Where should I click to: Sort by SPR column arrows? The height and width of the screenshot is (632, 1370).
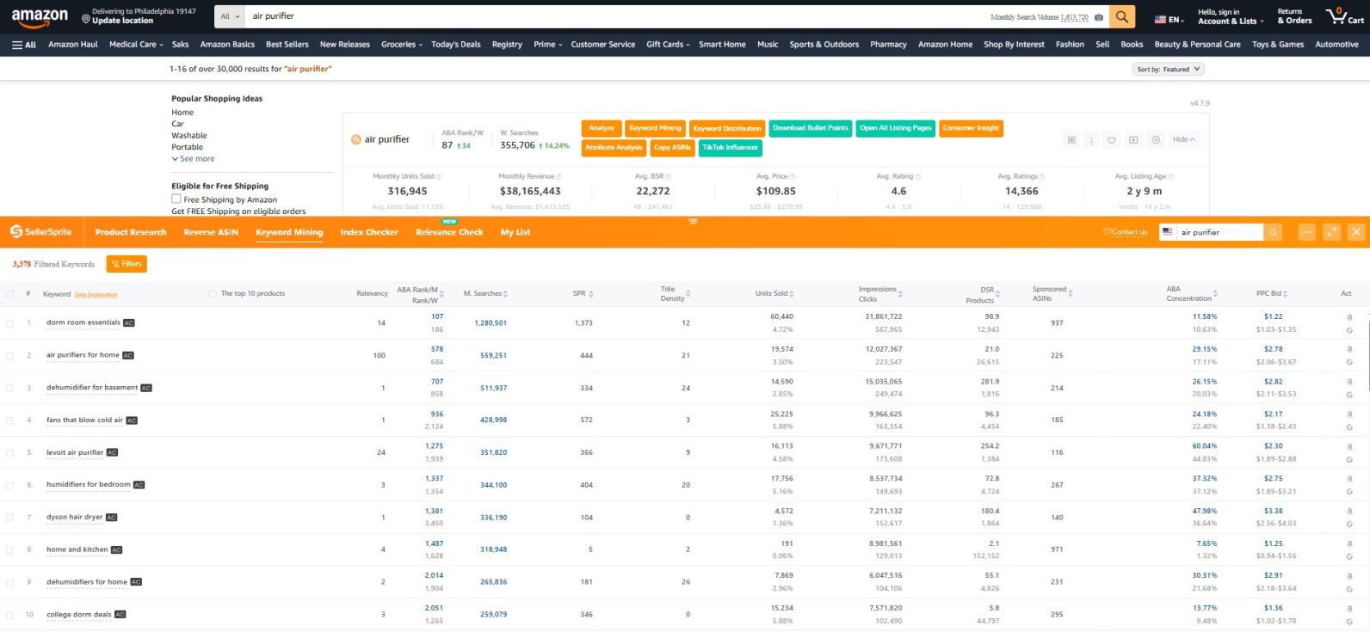[x=590, y=294]
